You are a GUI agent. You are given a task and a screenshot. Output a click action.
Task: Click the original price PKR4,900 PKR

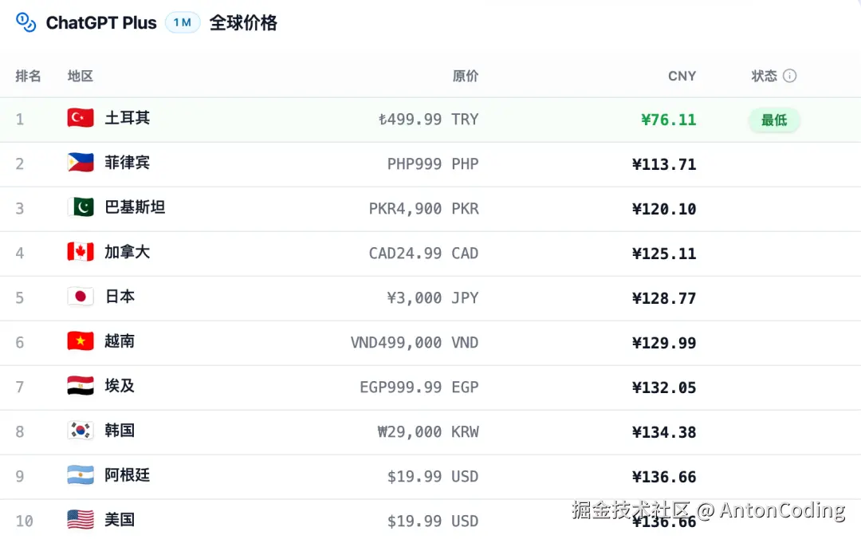423,209
